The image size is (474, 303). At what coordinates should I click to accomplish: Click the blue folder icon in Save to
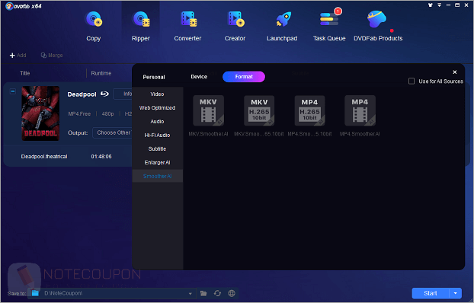[35, 293]
